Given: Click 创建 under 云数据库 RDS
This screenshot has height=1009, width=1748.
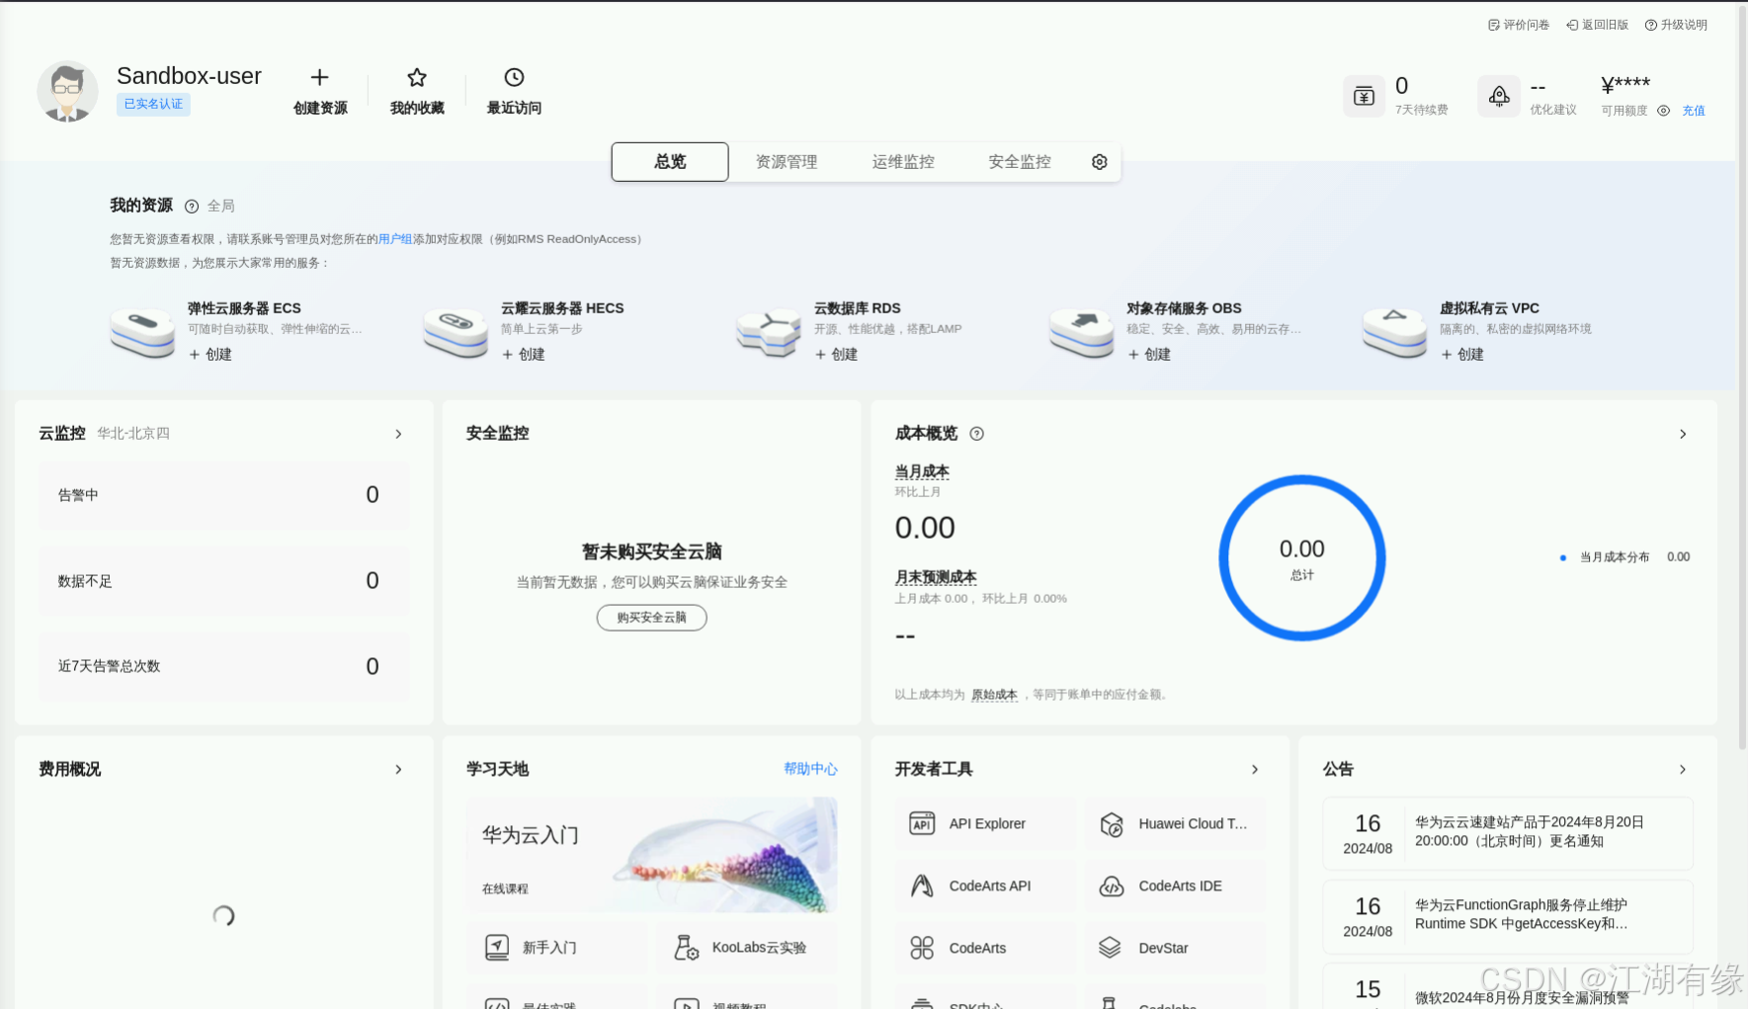Looking at the screenshot, I should [836, 354].
